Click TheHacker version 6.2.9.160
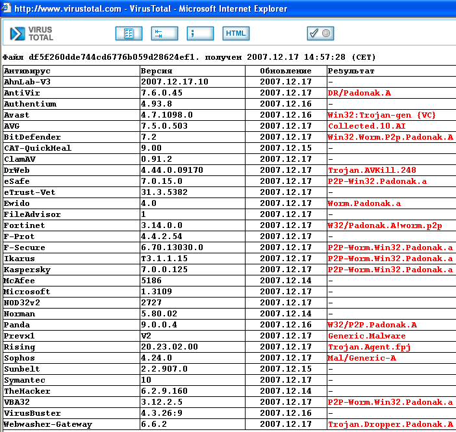This screenshot has height=432, width=456. pos(164,392)
